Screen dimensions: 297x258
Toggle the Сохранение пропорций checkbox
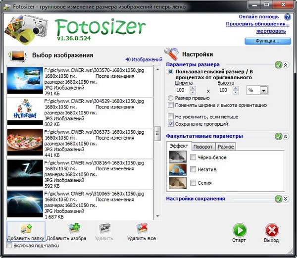coord(171,123)
